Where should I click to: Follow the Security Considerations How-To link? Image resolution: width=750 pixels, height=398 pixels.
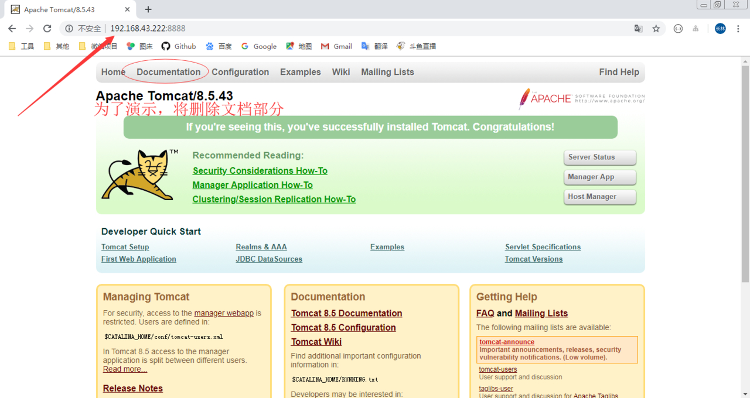pyautogui.click(x=260, y=171)
